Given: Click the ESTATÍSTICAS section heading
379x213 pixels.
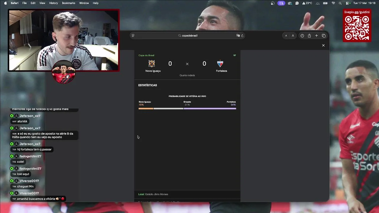Looking at the screenshot, I should point(147,85).
